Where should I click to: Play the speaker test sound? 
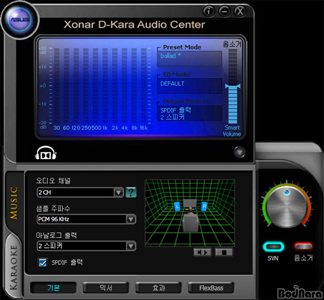[x=203, y=252]
